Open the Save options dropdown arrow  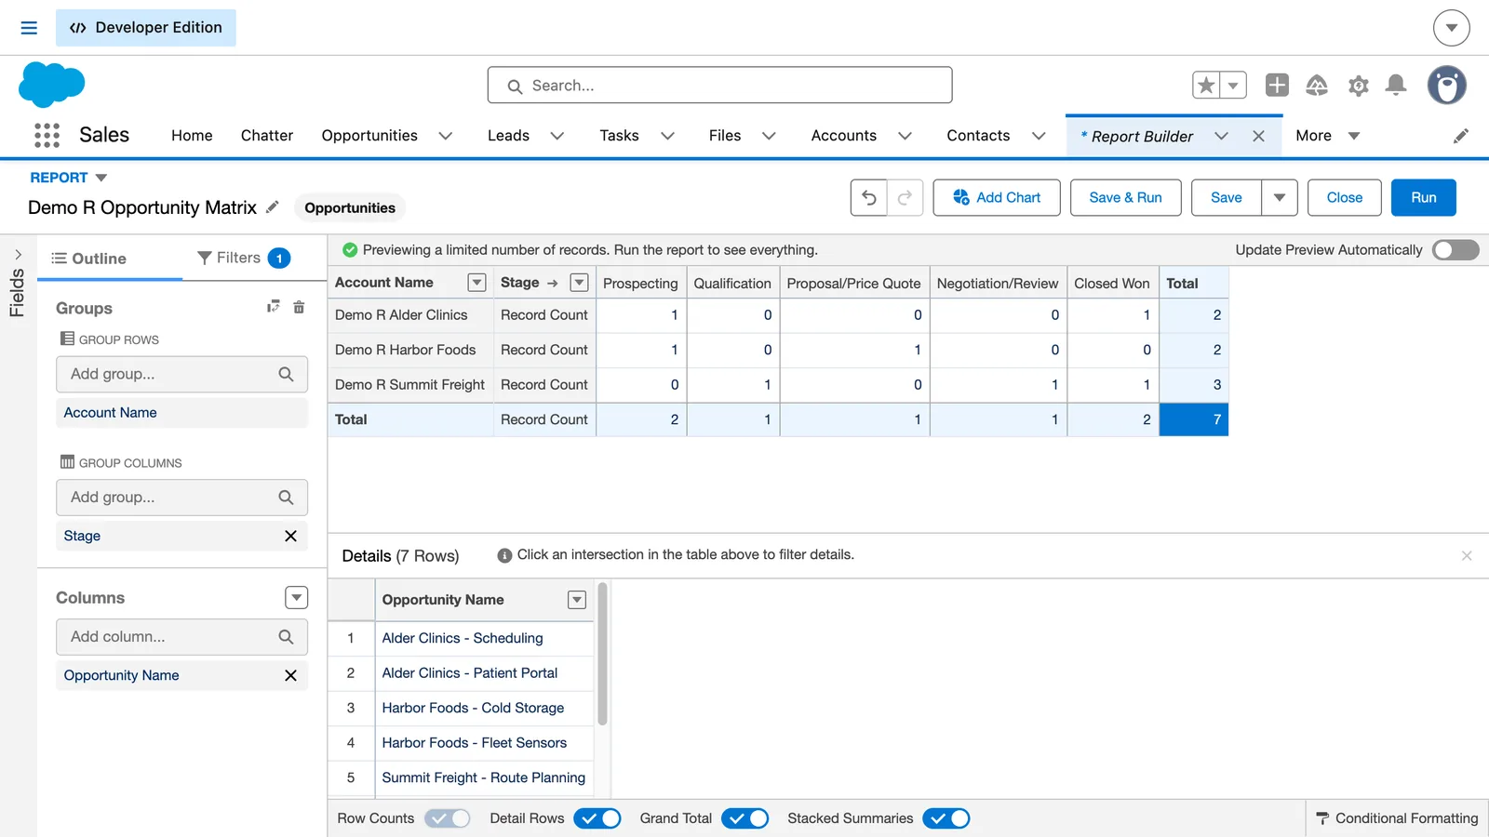click(x=1280, y=198)
